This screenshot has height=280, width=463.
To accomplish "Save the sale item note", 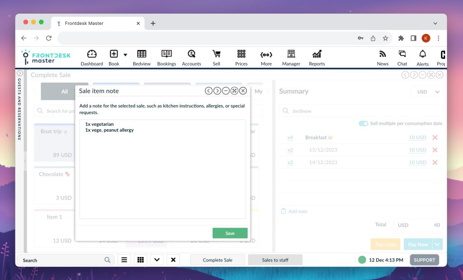I will tap(230, 233).
